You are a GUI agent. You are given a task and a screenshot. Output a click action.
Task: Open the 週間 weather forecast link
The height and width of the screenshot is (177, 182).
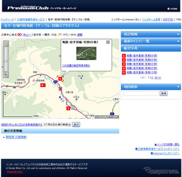click(80, 35)
